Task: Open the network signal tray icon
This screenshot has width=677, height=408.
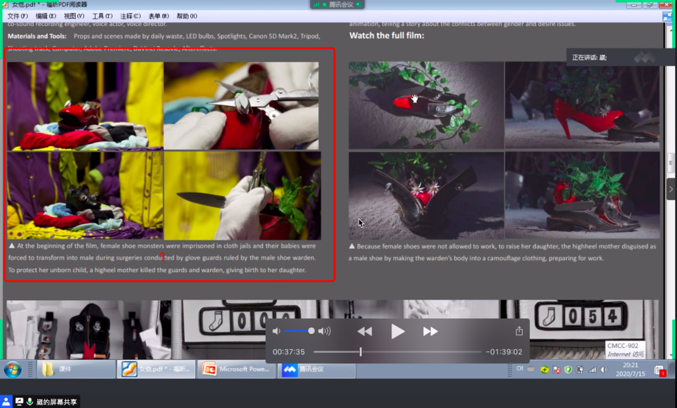Action: click(592, 370)
